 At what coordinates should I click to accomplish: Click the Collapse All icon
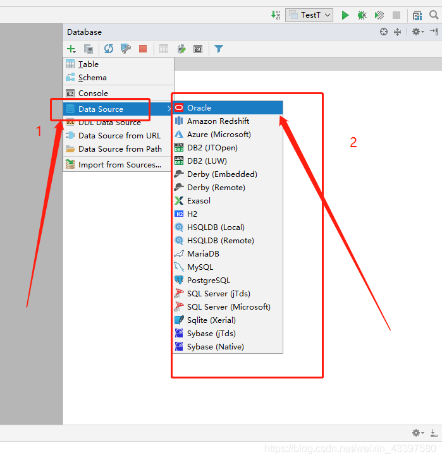(x=397, y=32)
